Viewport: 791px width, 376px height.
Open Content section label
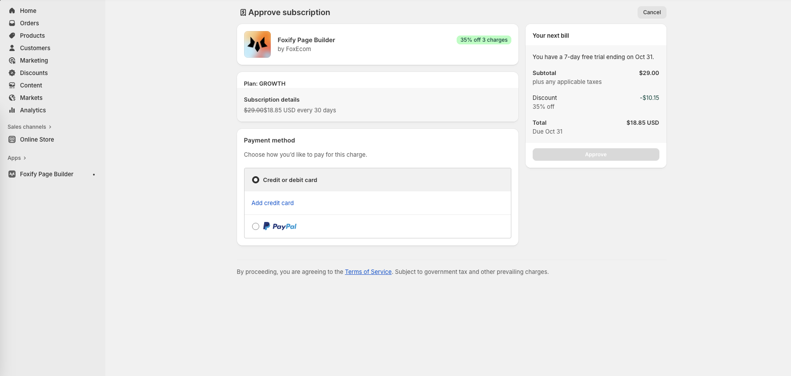click(x=31, y=85)
